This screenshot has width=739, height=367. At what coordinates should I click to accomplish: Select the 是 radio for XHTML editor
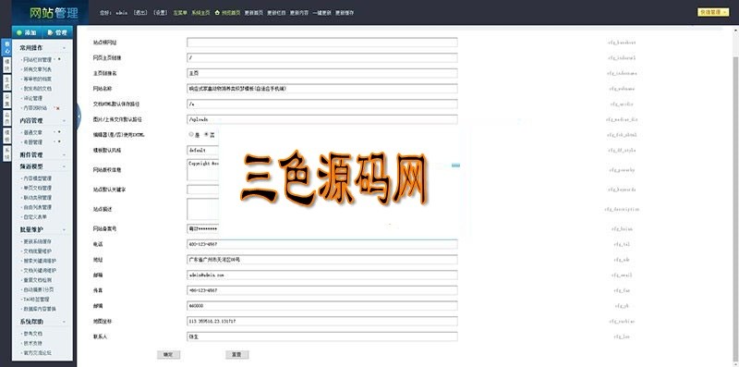pos(191,134)
